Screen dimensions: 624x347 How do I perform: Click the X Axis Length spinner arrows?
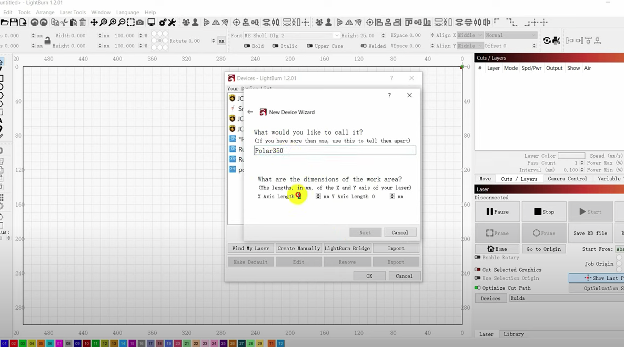click(x=318, y=196)
